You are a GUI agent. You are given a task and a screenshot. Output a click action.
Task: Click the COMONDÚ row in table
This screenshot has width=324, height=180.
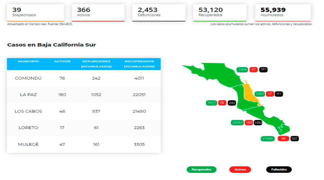pyautogui.click(x=84, y=78)
